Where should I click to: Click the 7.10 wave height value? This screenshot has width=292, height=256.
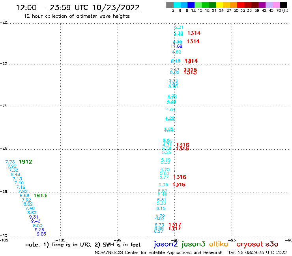click(19, 183)
